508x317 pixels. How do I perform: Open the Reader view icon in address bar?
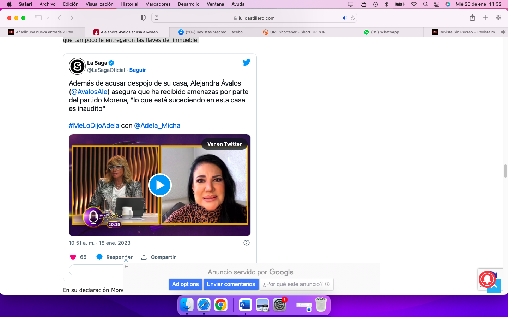[157, 18]
